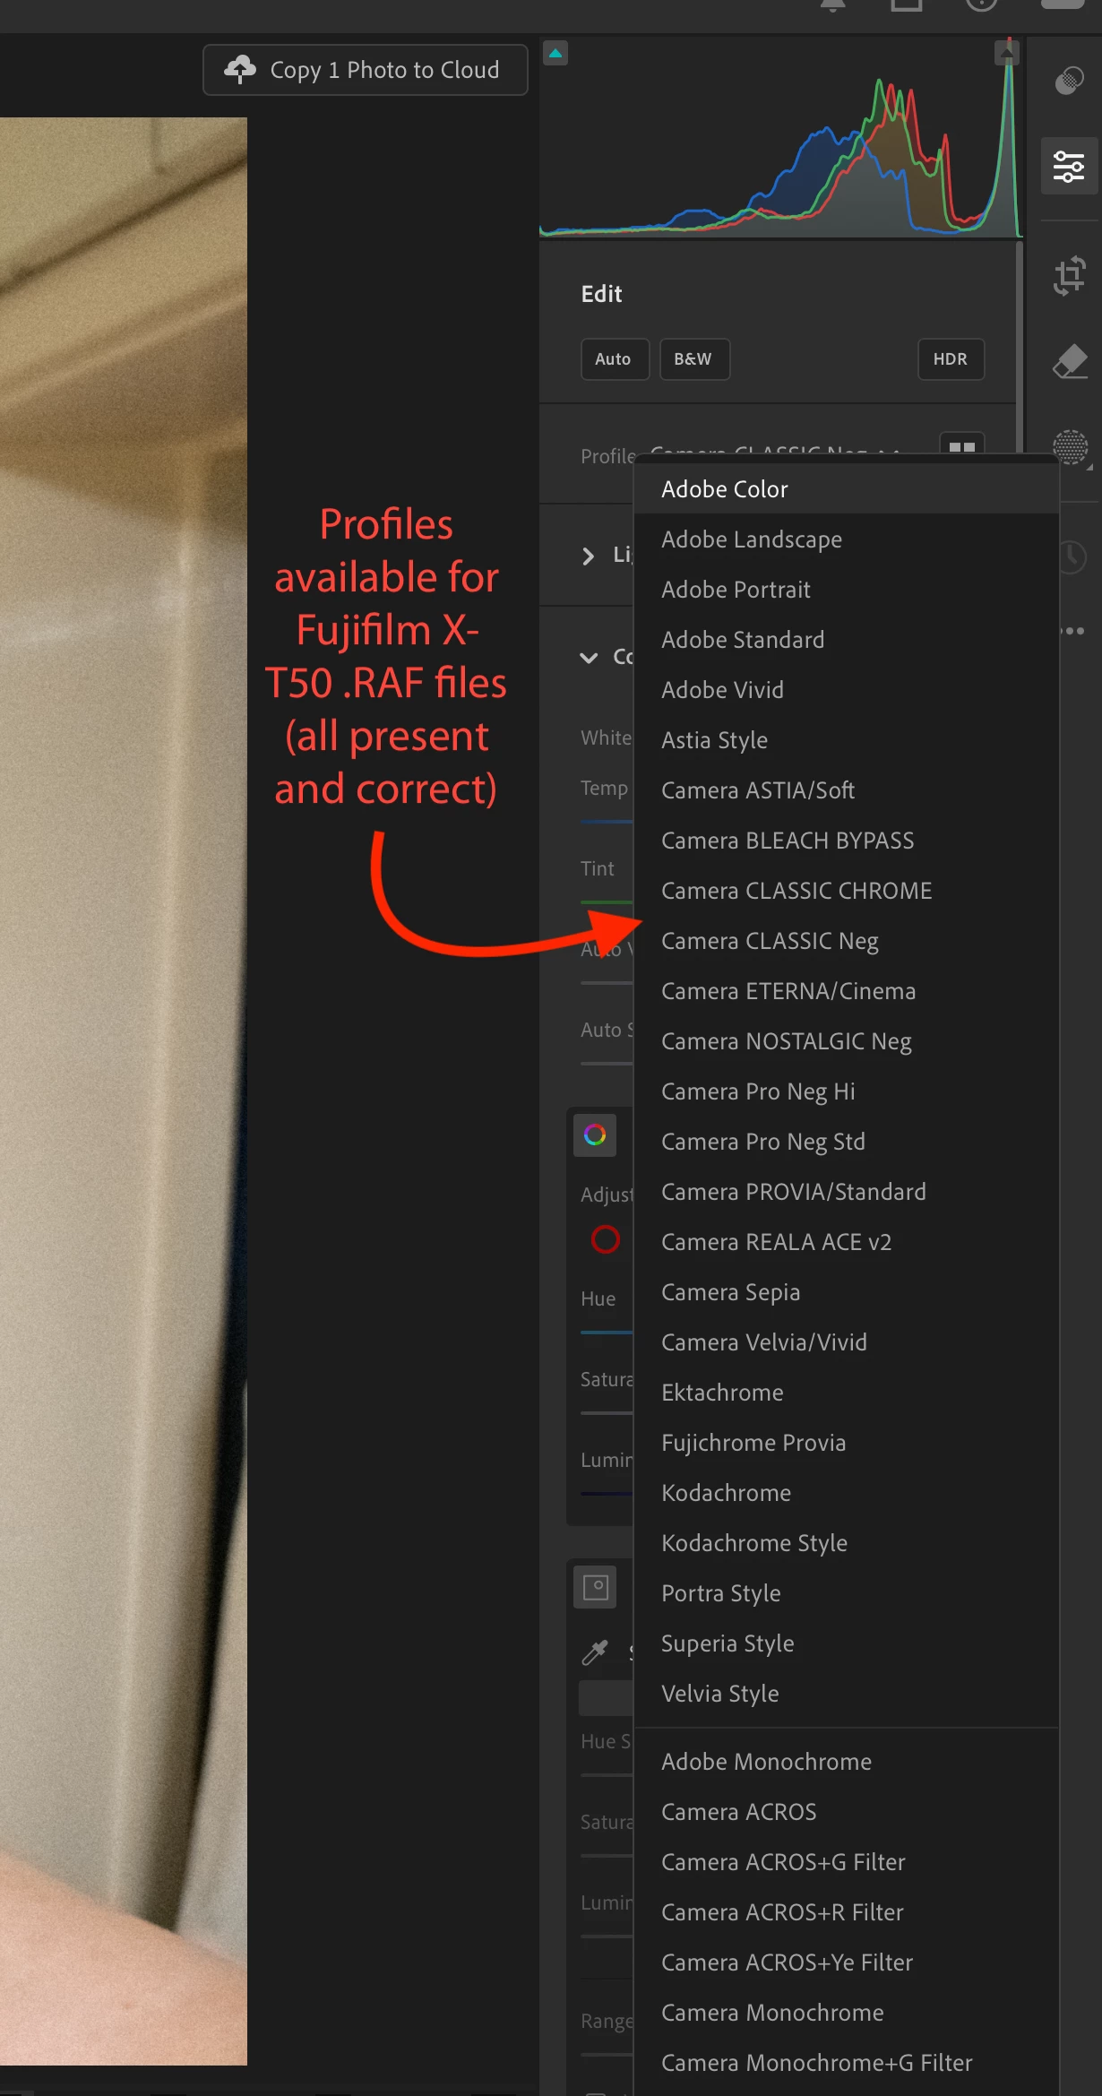
Task: Select Camera Monochrome+G Filter profile
Action: tap(847, 2063)
